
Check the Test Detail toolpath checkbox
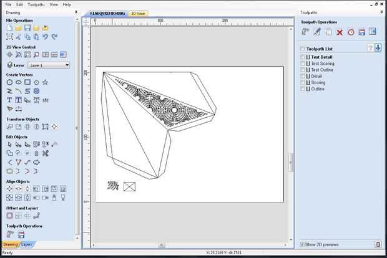(303, 57)
